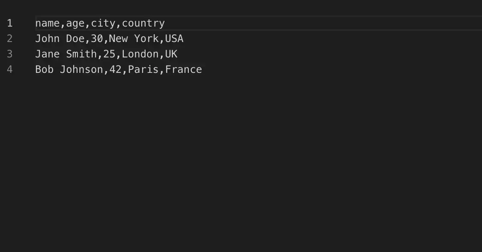Image resolution: width=482 pixels, height=252 pixels.
Task: Place cursor on the word "name" in header
Action: coord(47,23)
